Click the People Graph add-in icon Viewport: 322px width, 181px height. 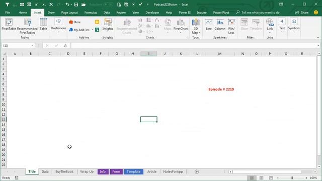tap(97, 30)
